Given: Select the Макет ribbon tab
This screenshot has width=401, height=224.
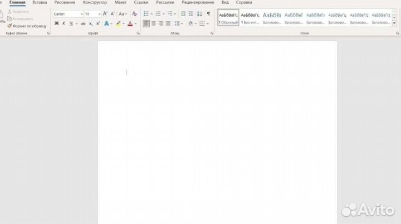Looking at the screenshot, I should point(120,3).
